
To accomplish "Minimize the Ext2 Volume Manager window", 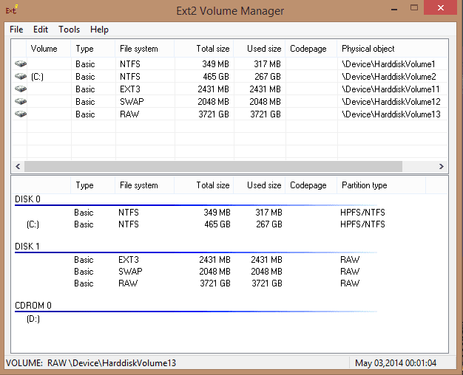I will (x=394, y=8).
